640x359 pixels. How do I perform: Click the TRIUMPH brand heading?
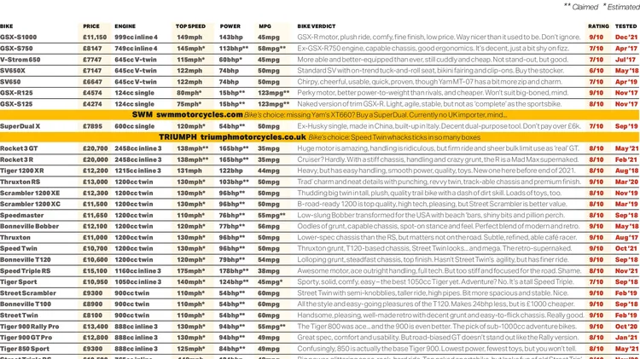(x=177, y=137)
